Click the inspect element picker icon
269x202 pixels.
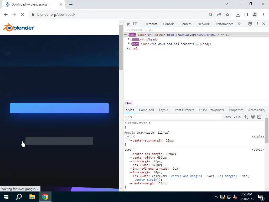pyautogui.click(x=128, y=24)
